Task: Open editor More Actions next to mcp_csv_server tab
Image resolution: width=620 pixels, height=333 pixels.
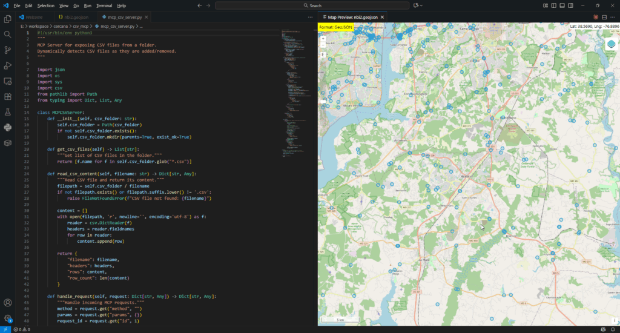Action: [x=311, y=17]
